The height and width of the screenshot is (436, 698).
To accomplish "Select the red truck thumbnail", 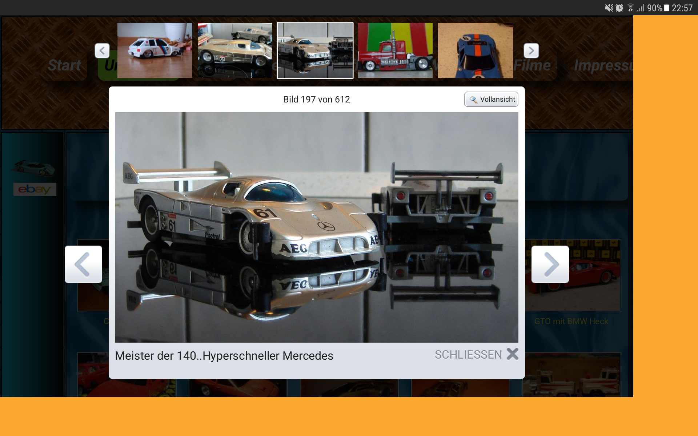I will [x=395, y=51].
